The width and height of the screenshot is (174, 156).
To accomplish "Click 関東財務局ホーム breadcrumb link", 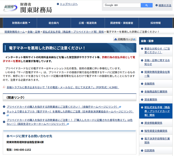I will 15,32.
